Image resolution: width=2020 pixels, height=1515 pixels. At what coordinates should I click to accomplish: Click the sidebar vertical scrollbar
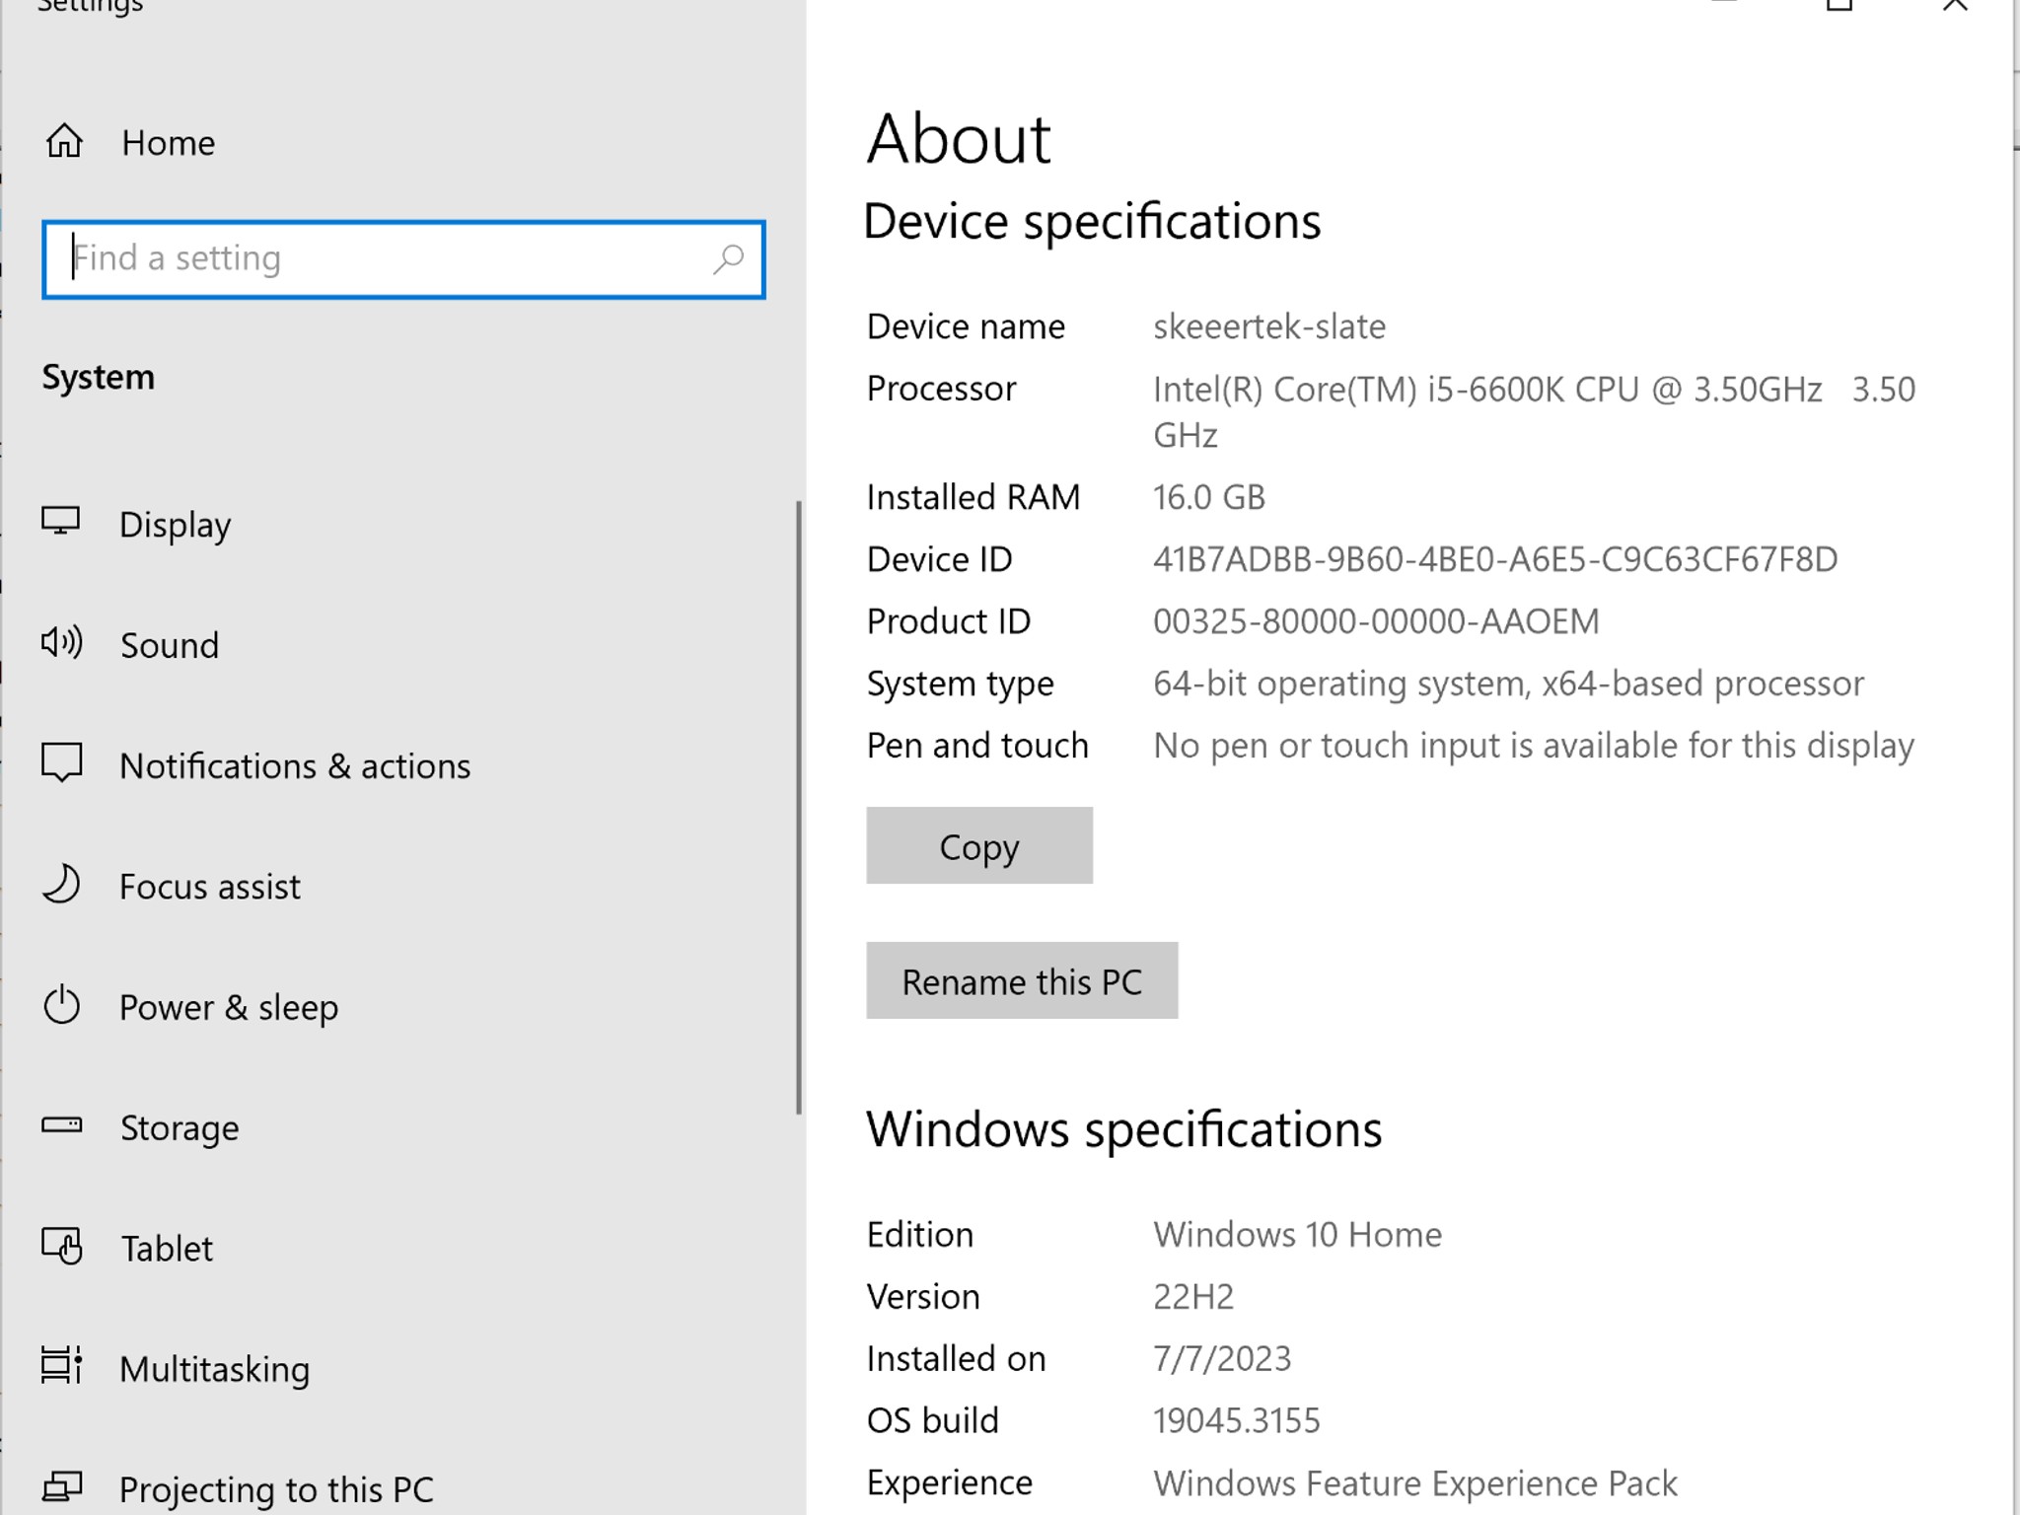click(x=798, y=809)
